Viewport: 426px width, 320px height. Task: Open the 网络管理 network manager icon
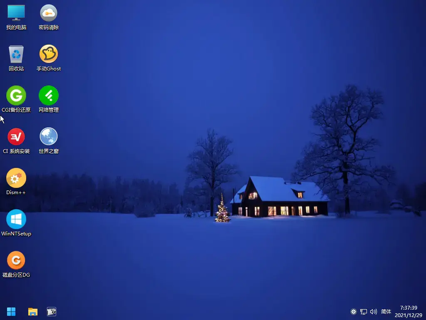[49, 99]
